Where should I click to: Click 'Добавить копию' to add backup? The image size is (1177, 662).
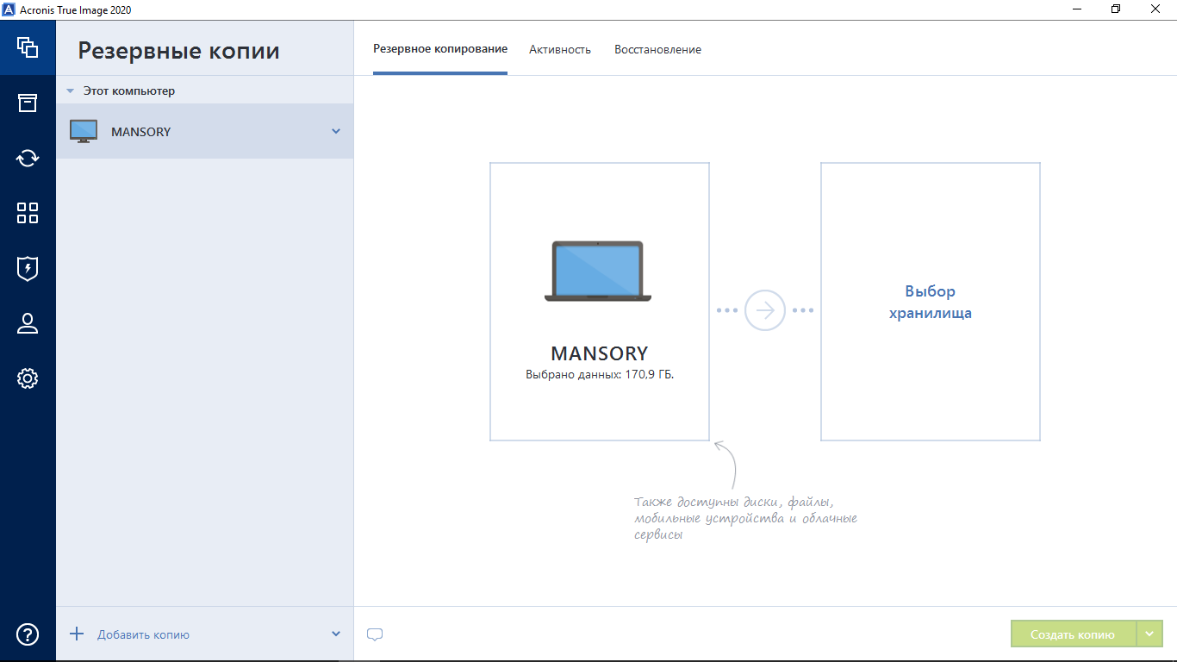point(143,634)
